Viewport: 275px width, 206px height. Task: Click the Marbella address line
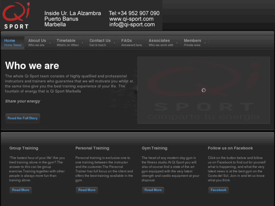click(x=55, y=24)
